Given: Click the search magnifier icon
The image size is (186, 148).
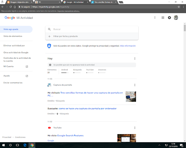Looking at the screenshot, I should point(49,29).
